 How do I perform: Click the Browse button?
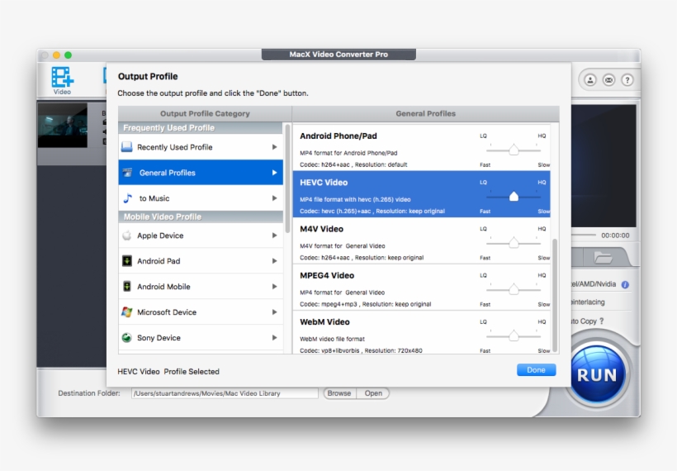(x=339, y=393)
